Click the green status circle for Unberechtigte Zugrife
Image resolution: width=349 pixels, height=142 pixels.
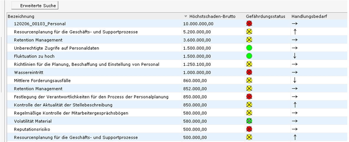tap(249, 48)
